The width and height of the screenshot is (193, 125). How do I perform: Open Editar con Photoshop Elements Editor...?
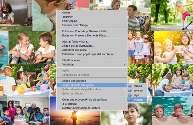tap(92, 31)
